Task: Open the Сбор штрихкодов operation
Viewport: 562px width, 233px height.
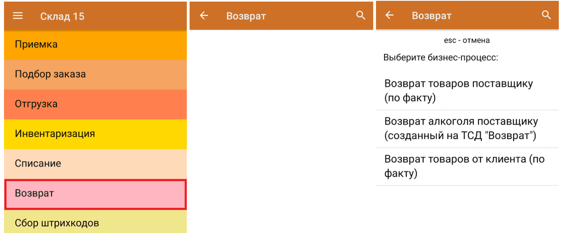Action: 95,223
